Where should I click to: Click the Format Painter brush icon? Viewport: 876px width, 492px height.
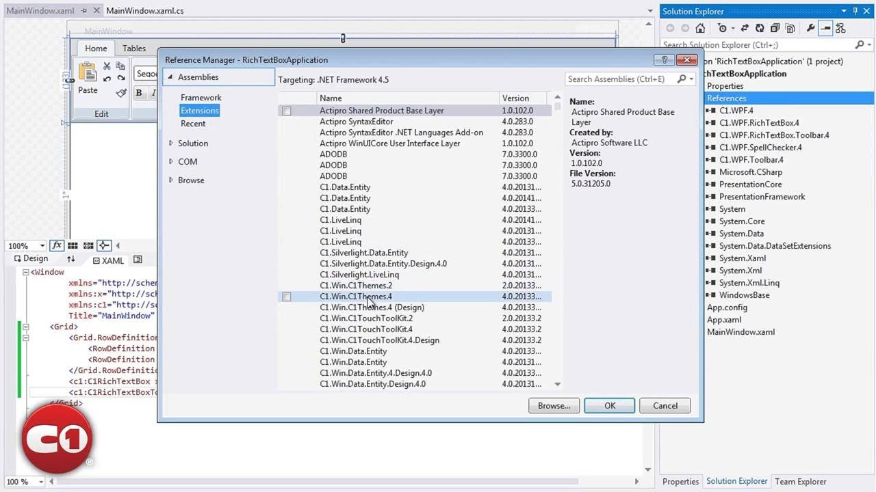(121, 93)
